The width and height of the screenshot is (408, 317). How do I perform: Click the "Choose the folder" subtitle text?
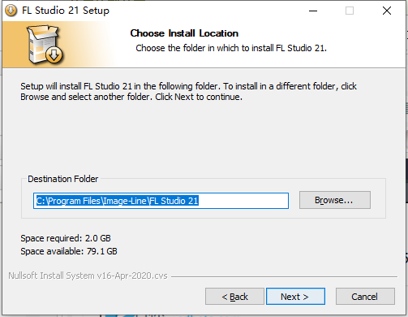231,48
